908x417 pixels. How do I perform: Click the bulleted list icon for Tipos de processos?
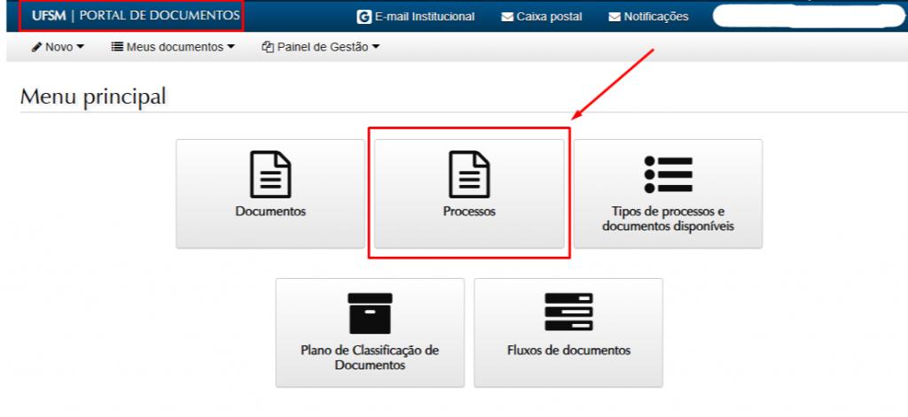tap(668, 174)
